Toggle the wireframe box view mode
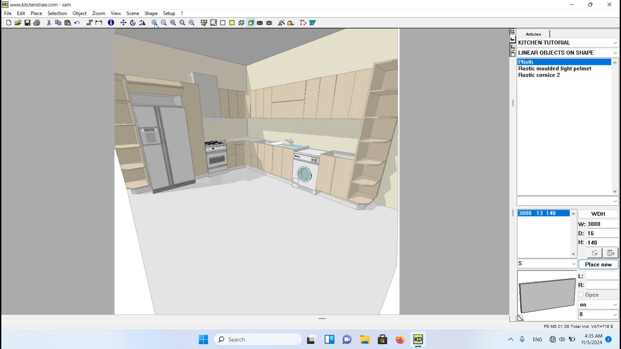621x349 pixels. point(241,23)
